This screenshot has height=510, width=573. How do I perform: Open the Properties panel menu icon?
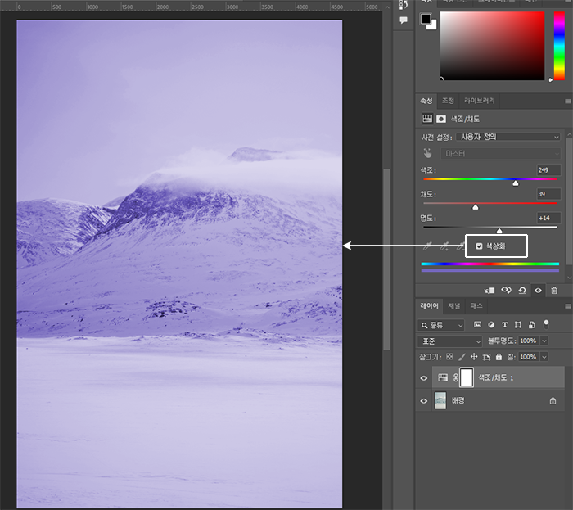[567, 102]
